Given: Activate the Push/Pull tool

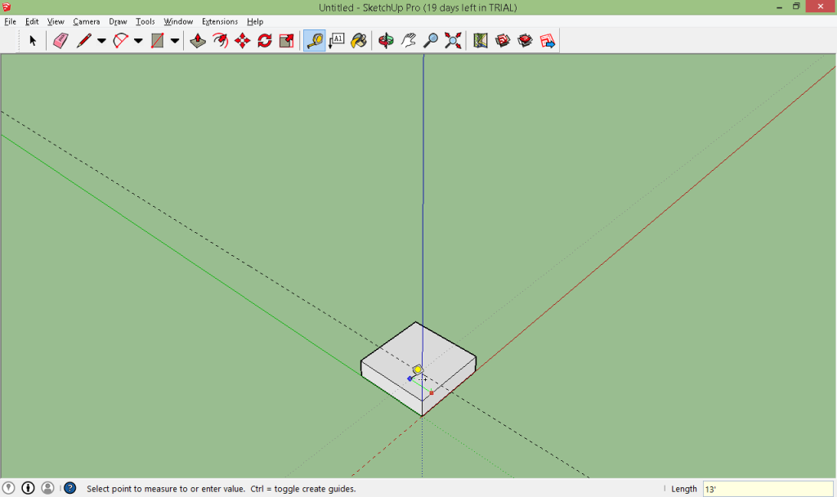Looking at the screenshot, I should [x=198, y=39].
